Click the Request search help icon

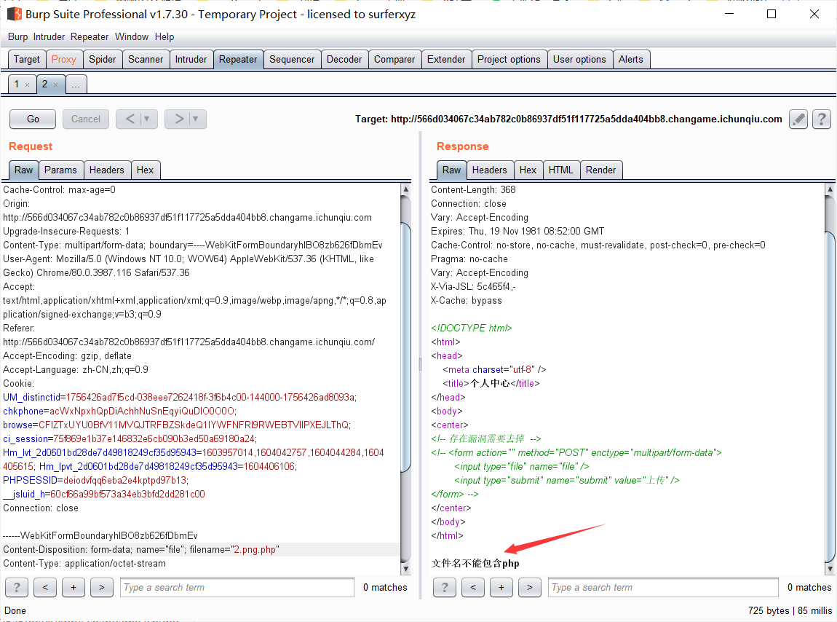pyautogui.click(x=17, y=587)
